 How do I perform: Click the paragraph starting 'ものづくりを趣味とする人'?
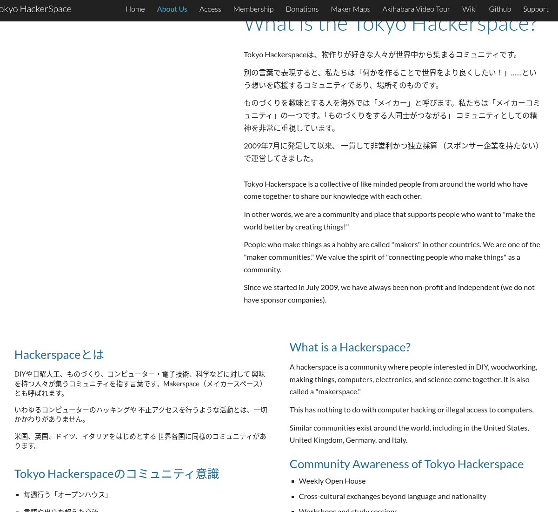[392, 115]
